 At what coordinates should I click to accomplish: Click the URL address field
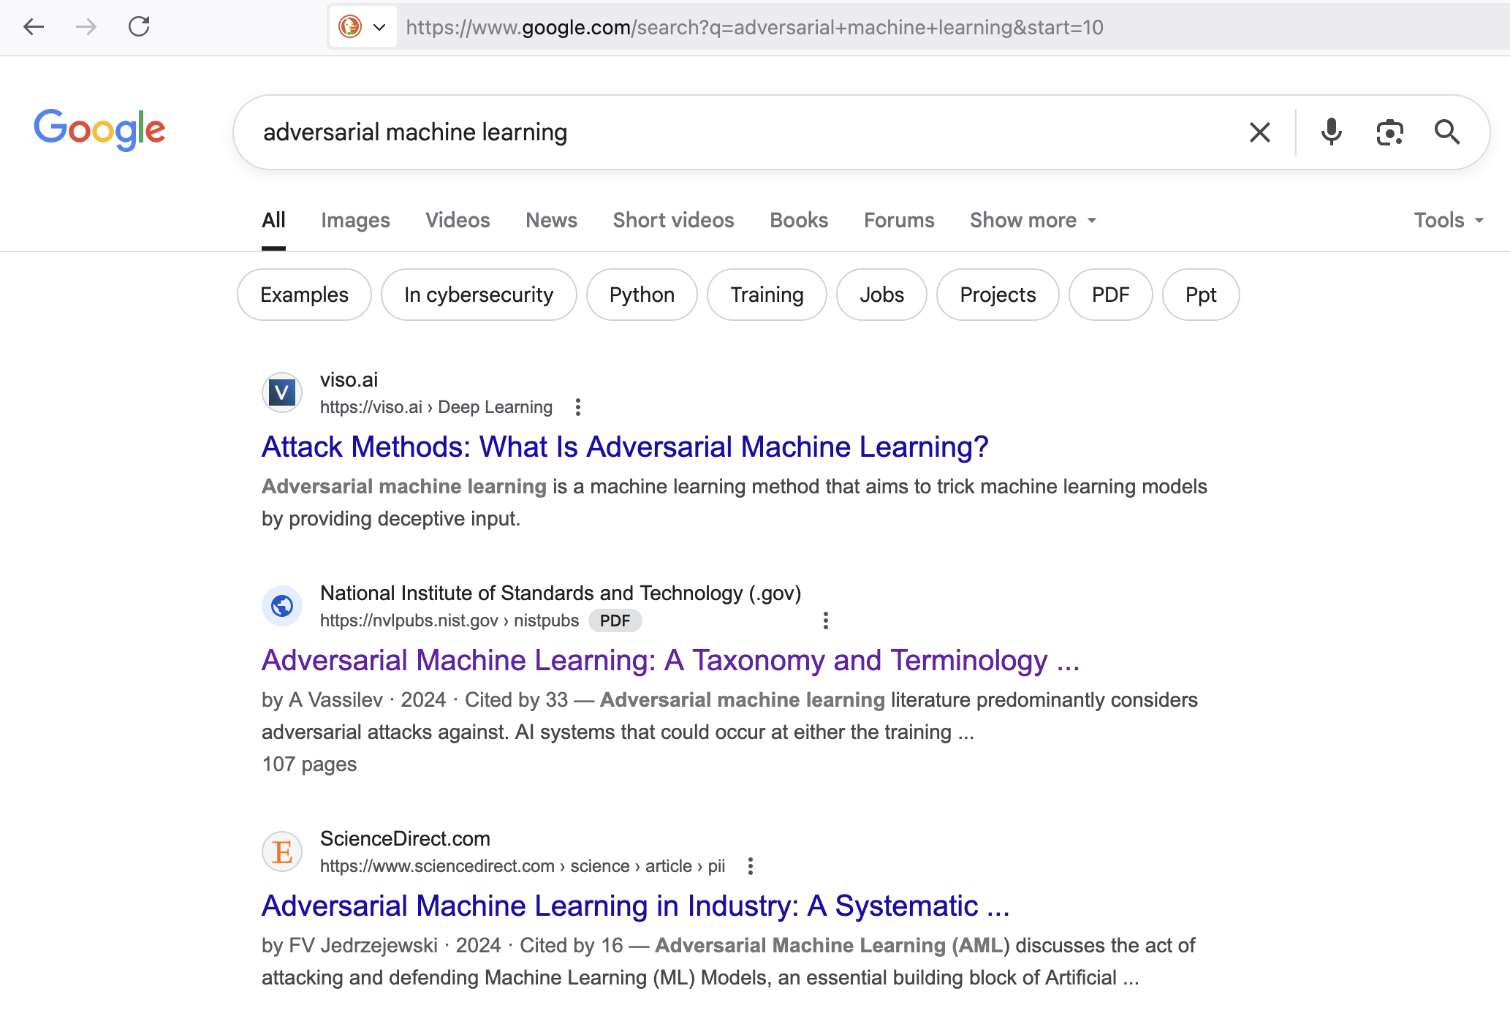point(754,28)
